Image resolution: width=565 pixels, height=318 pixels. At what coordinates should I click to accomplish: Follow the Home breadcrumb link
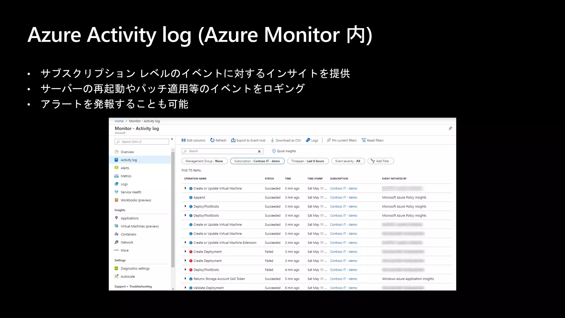(119, 121)
